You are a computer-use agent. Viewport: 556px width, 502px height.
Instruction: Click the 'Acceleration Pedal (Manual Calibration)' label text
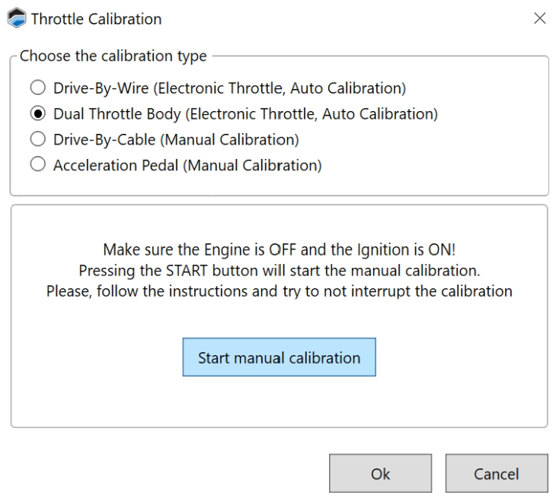[x=187, y=166]
